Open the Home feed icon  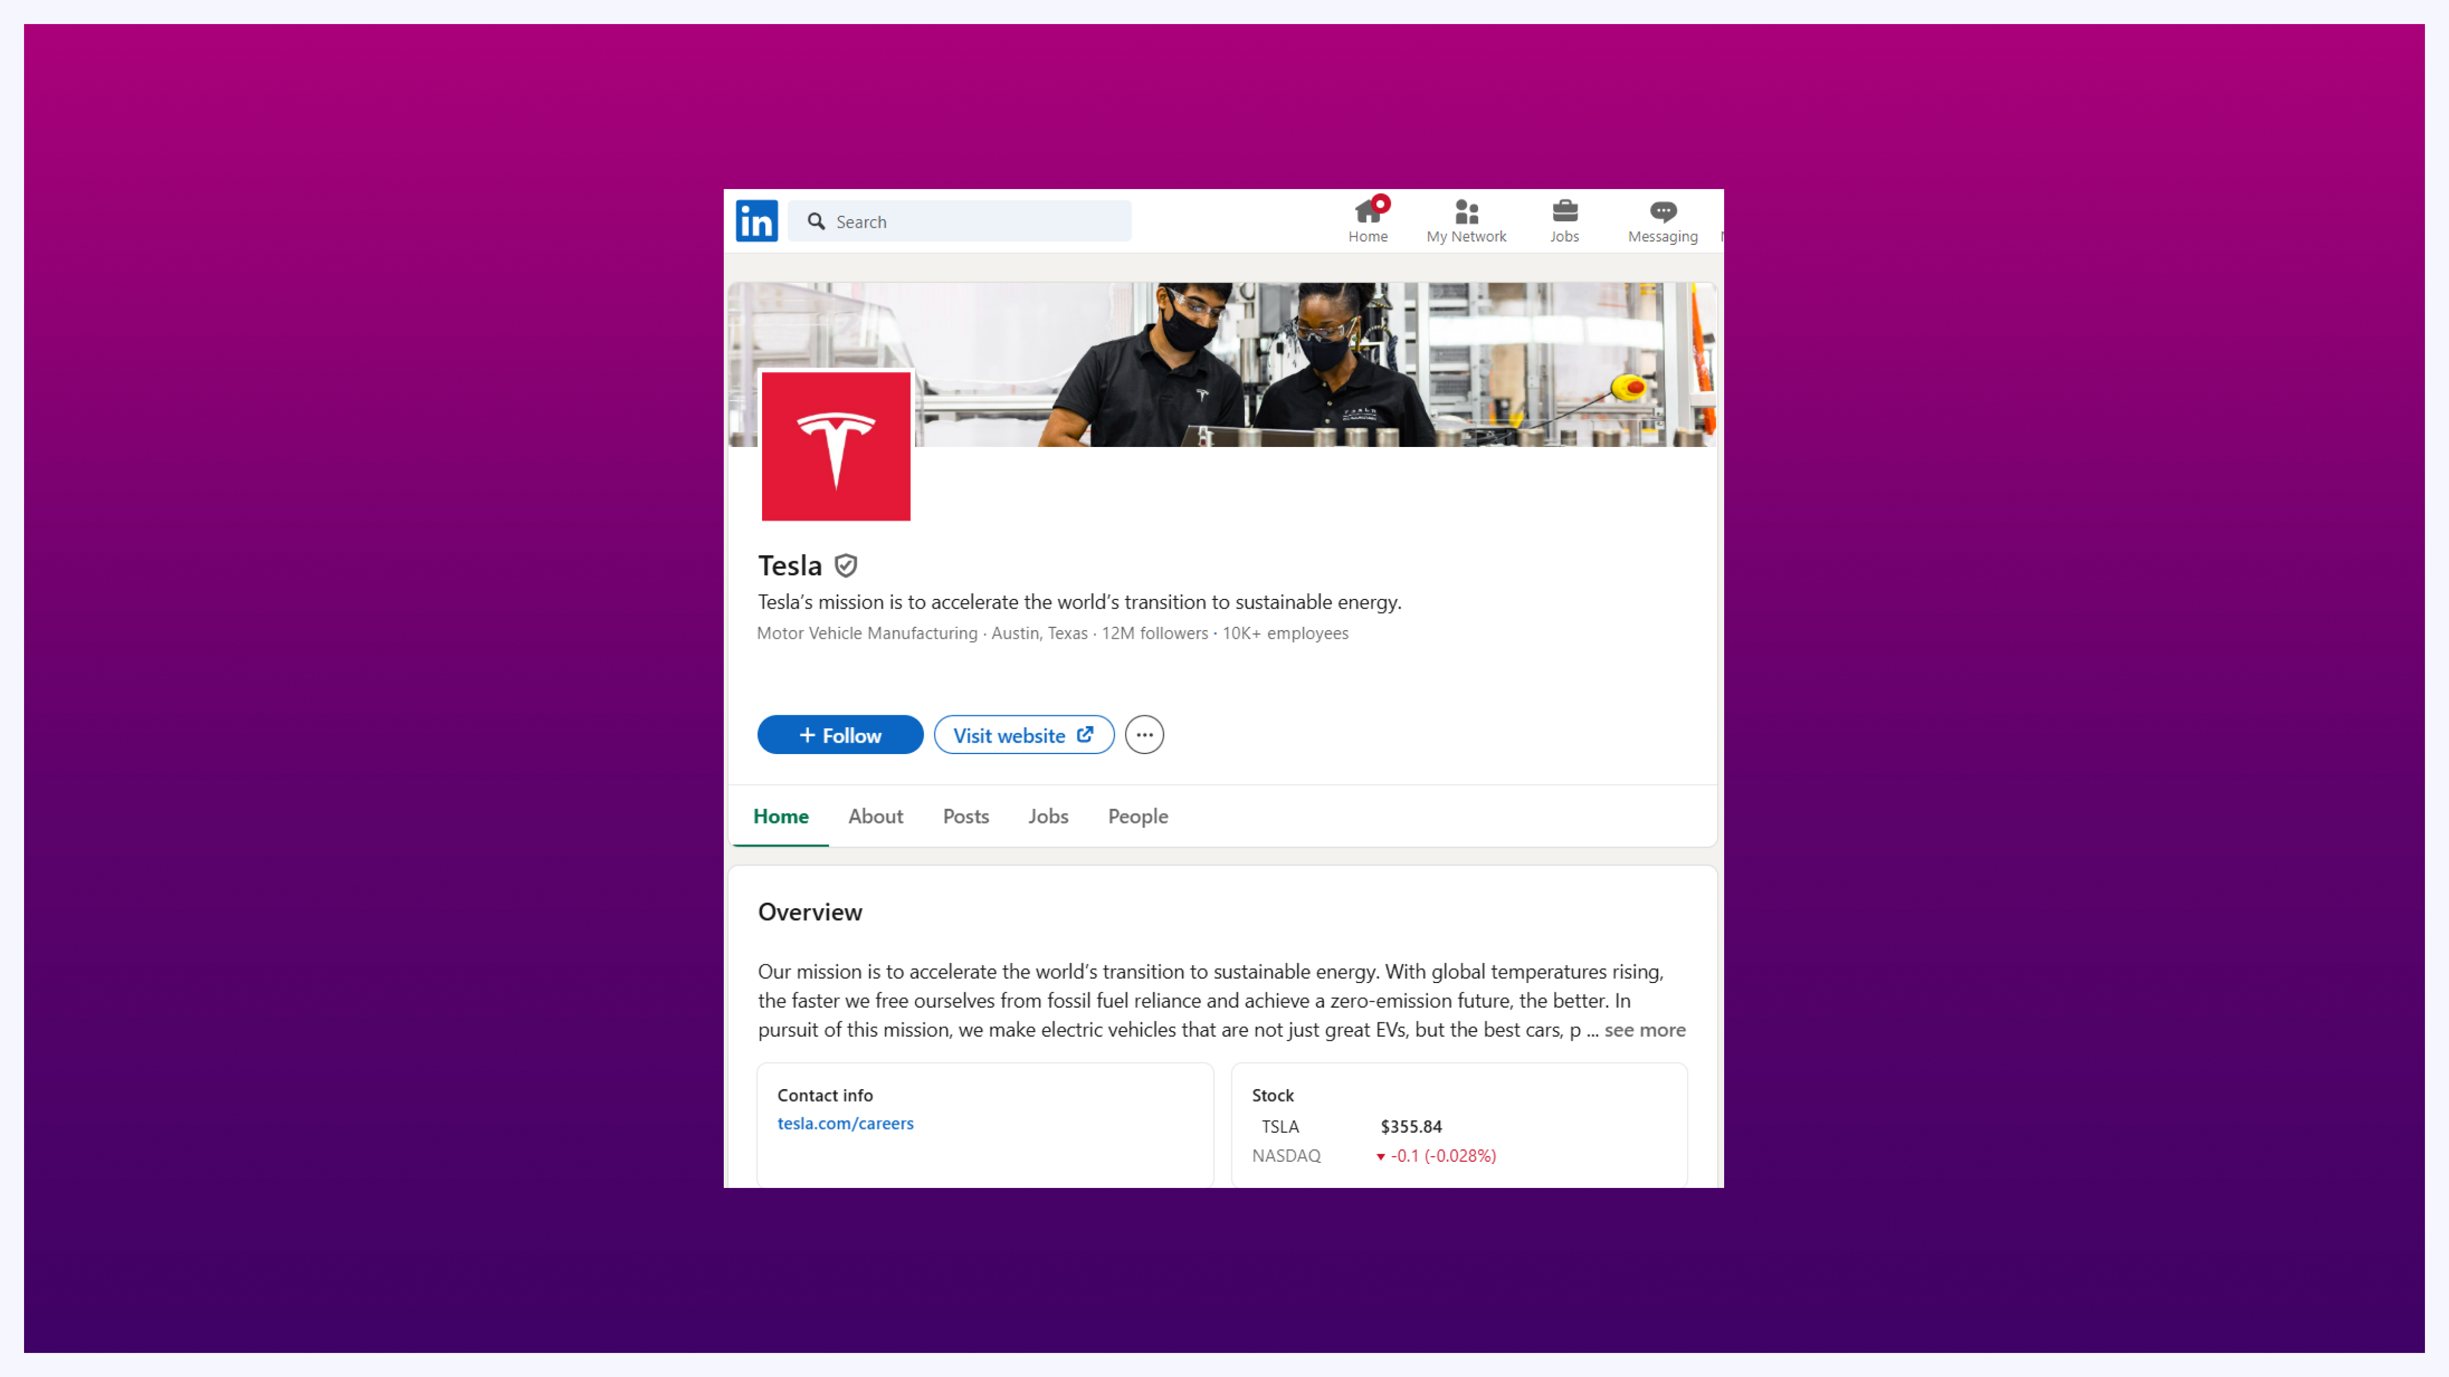click(1367, 212)
